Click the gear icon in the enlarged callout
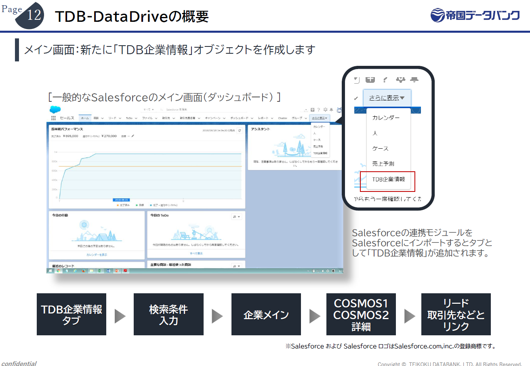Viewport: 530px width, 366px height. coord(400,80)
